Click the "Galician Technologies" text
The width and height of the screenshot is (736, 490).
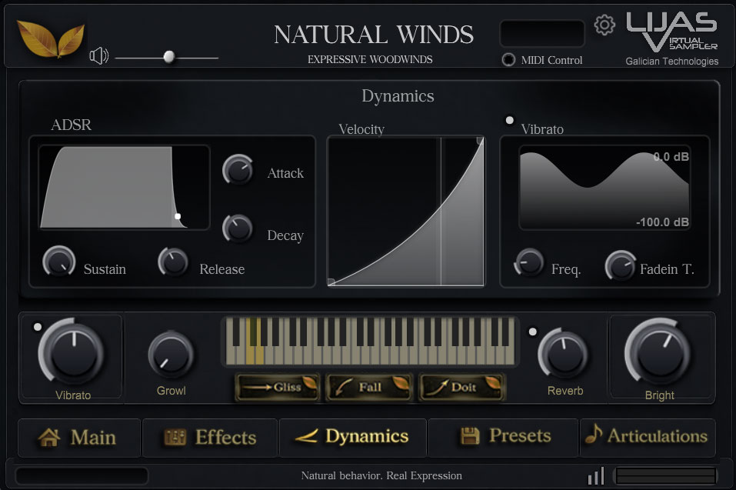pyautogui.click(x=671, y=61)
